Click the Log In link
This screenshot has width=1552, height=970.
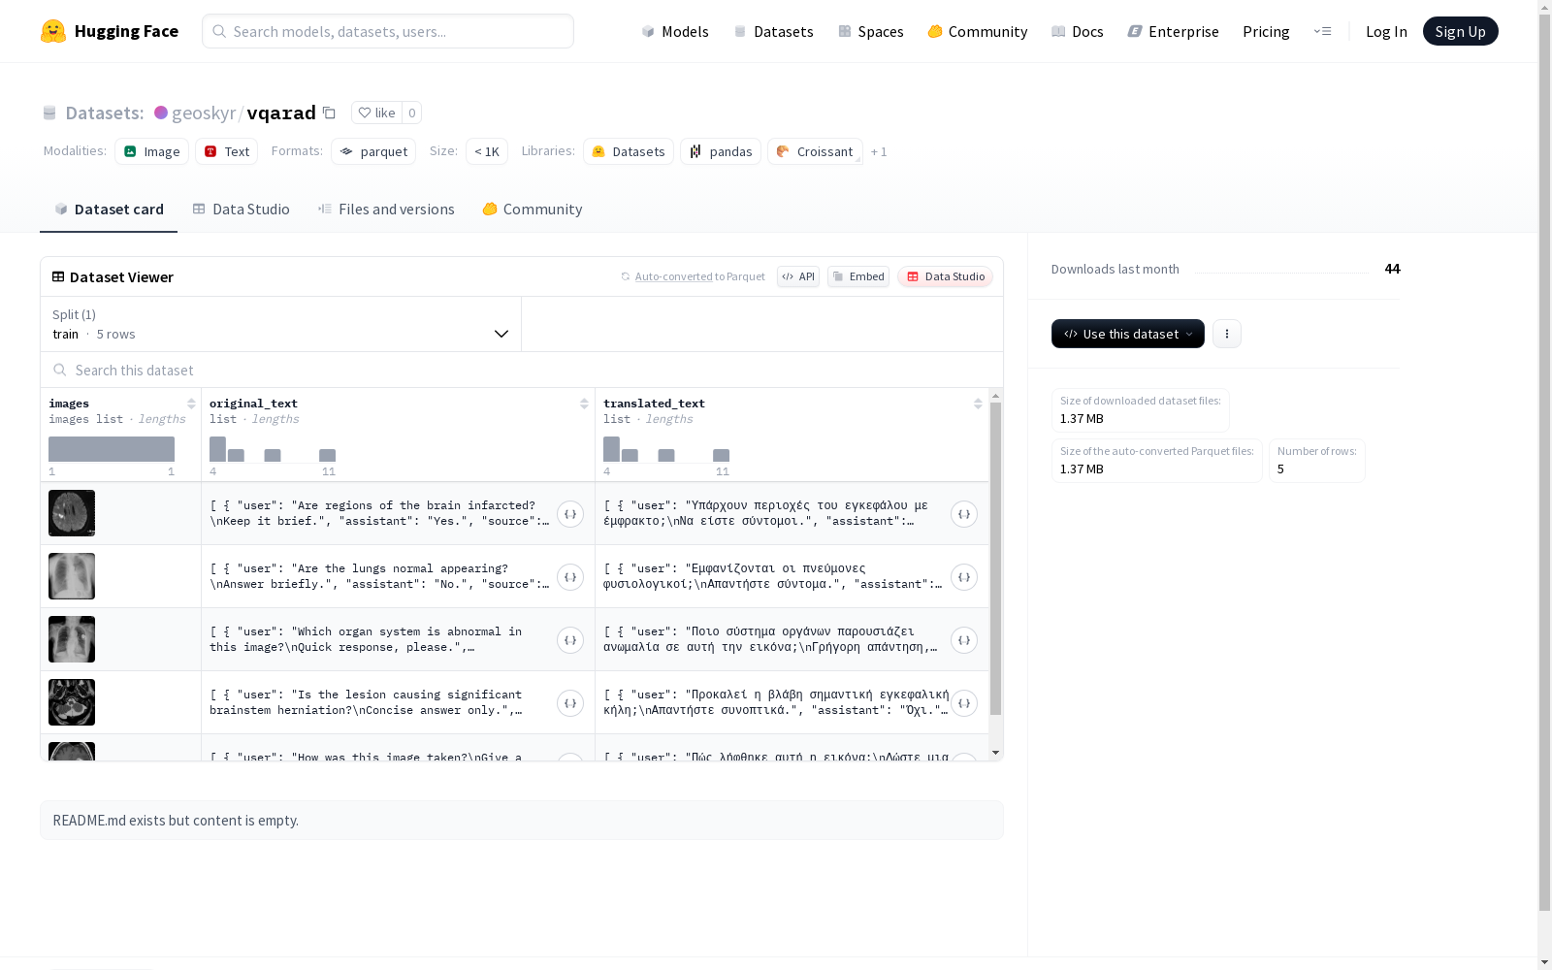click(x=1386, y=31)
